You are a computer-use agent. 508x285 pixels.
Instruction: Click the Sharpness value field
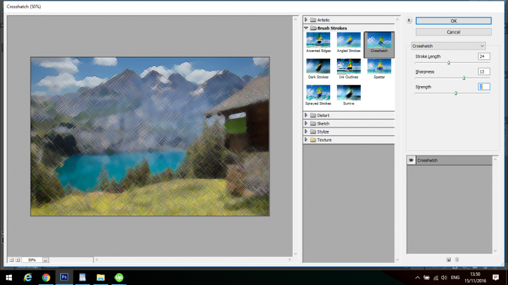click(484, 71)
